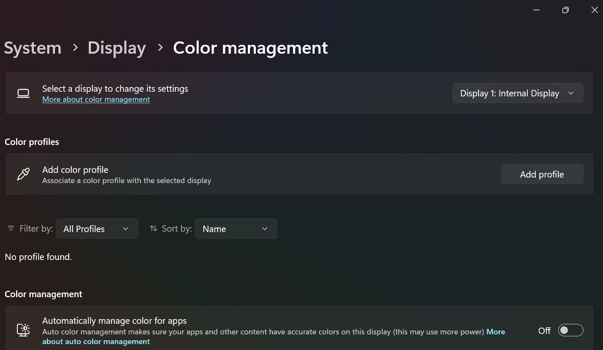Click the eyedropper color profile icon
This screenshot has height=350, width=603.
pyautogui.click(x=23, y=174)
